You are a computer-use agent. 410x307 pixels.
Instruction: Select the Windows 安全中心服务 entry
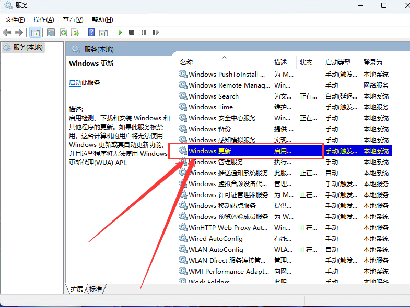click(222, 118)
